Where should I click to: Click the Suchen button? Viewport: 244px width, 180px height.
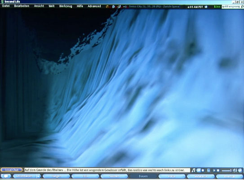[x=114, y=176]
